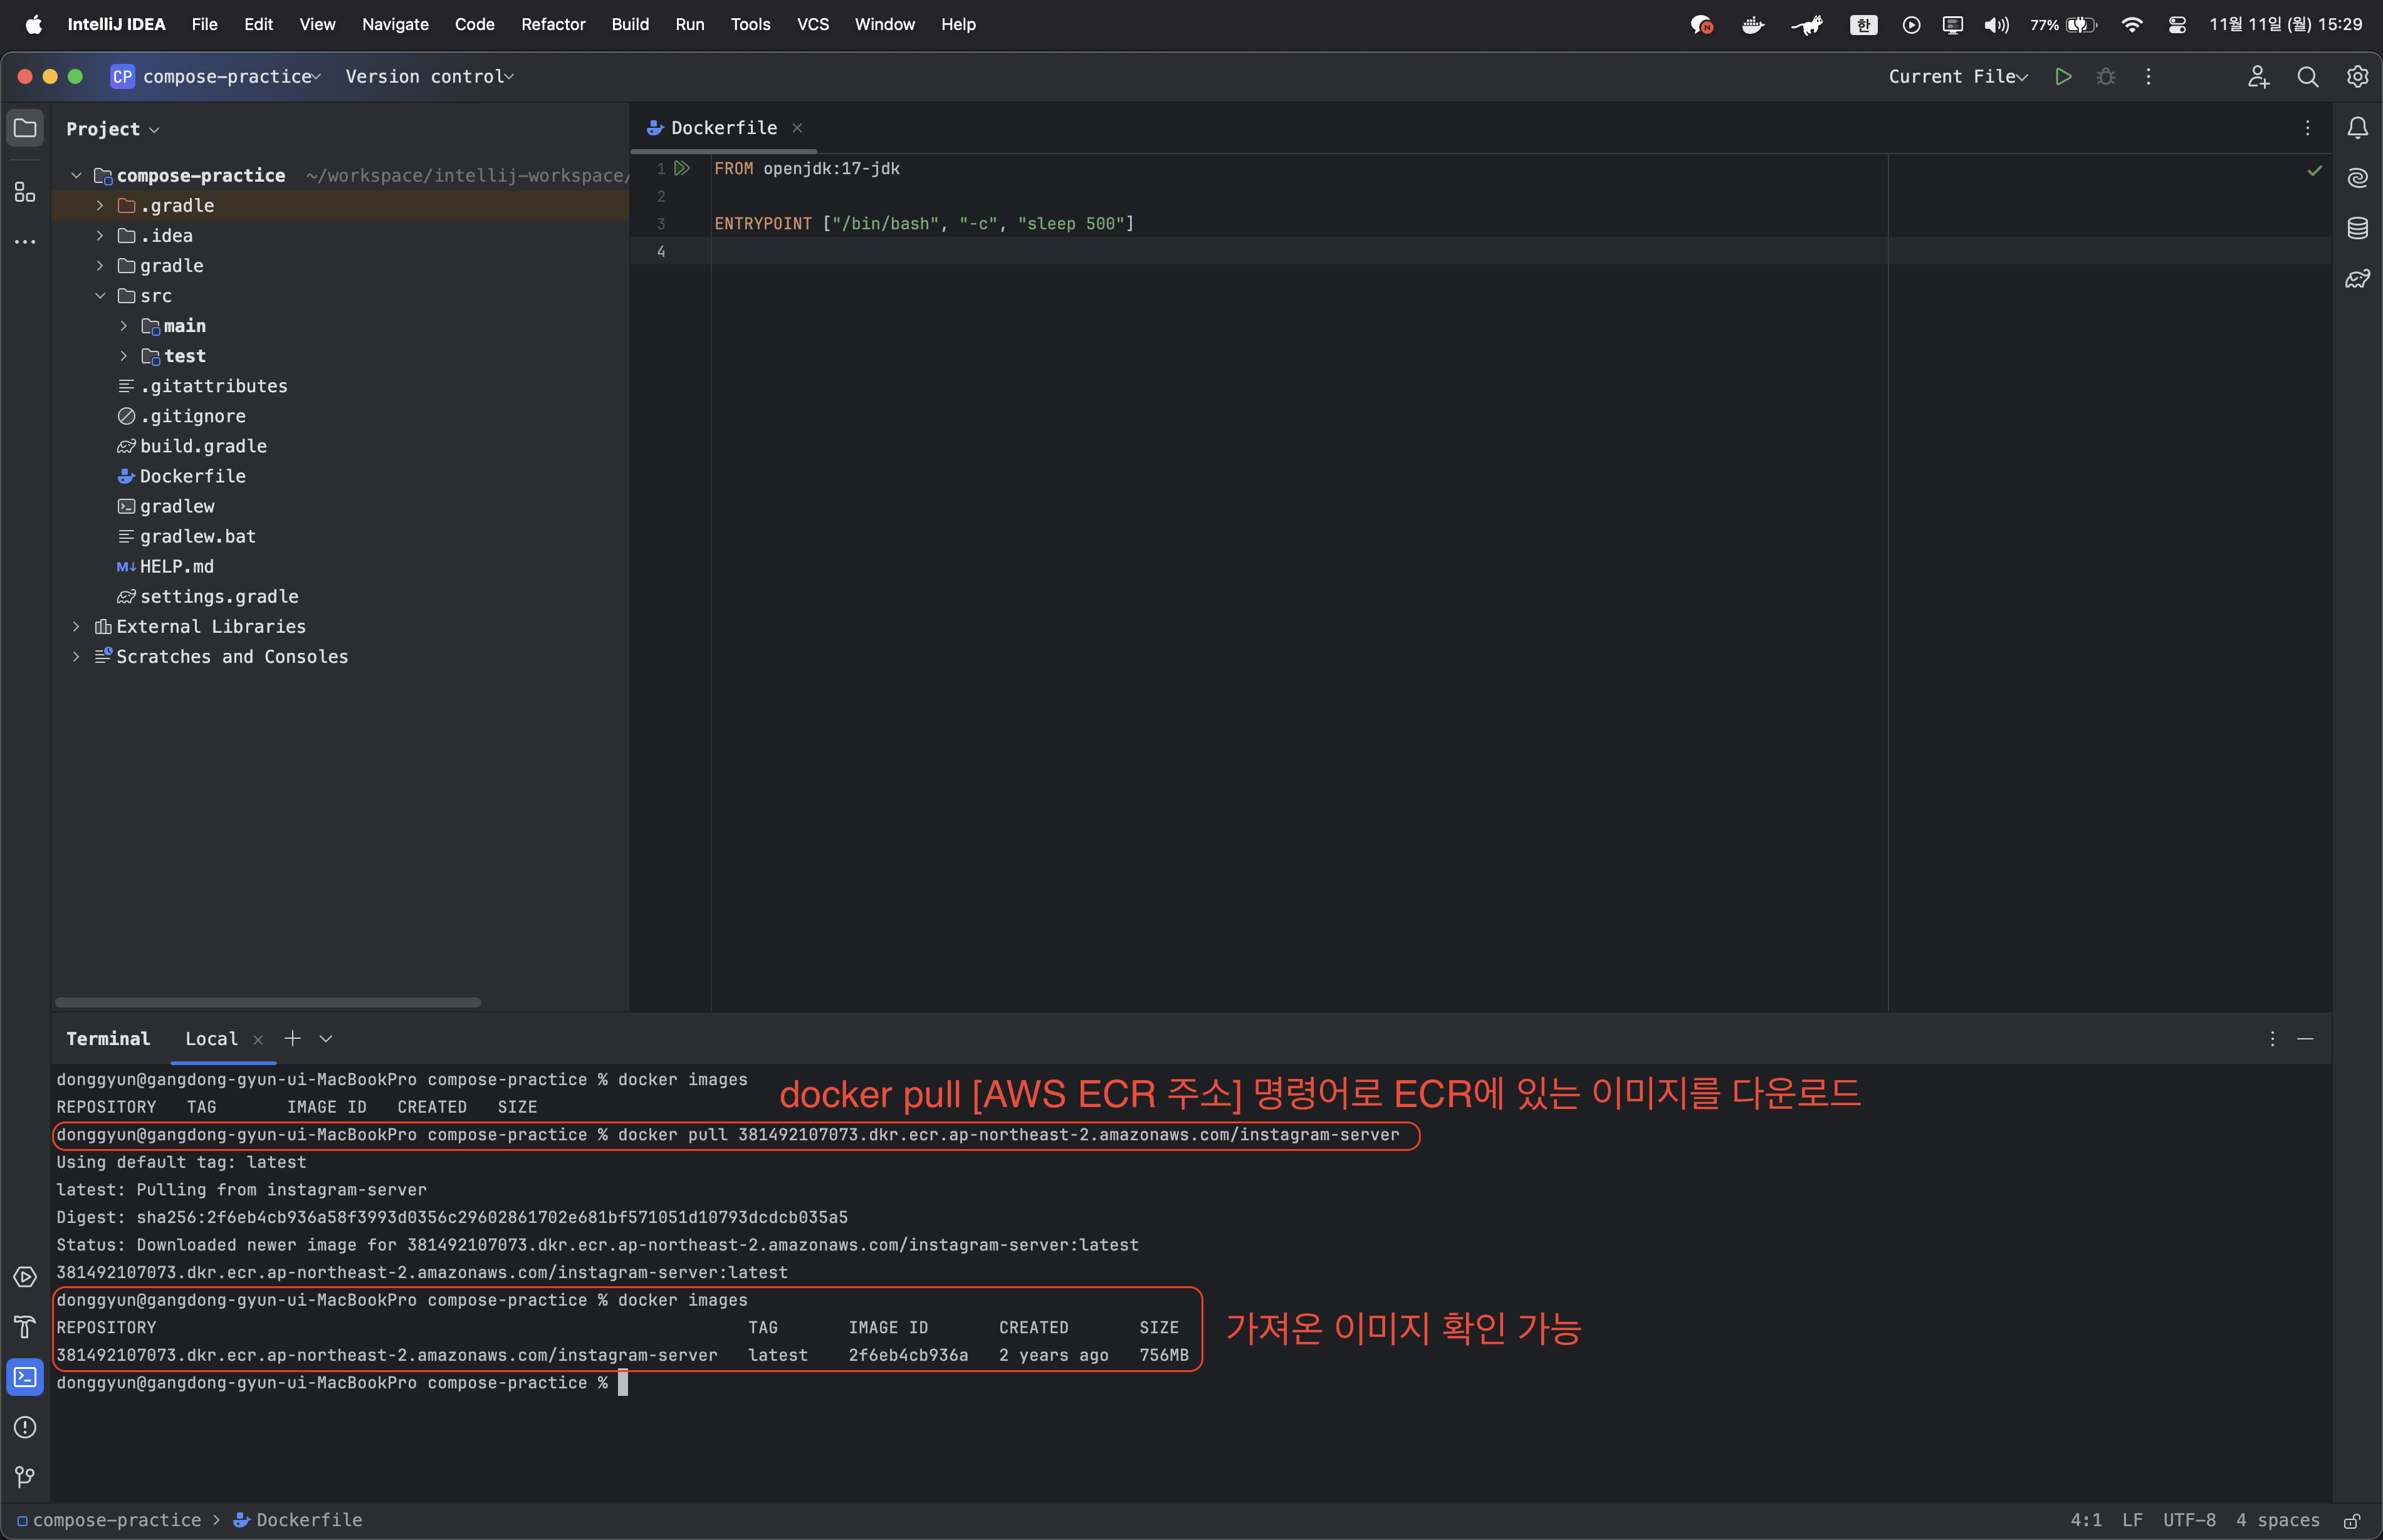Click the Version control button
This screenshot has height=1540, width=2383.
coord(429,77)
